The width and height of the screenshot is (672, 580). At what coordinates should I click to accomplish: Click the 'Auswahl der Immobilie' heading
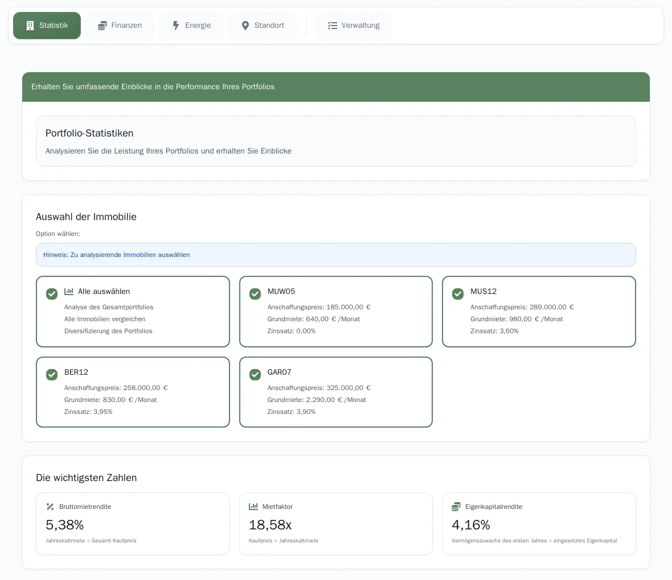[86, 217]
